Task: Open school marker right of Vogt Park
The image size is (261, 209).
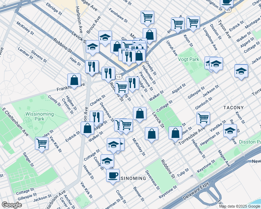Action: (x=216, y=64)
